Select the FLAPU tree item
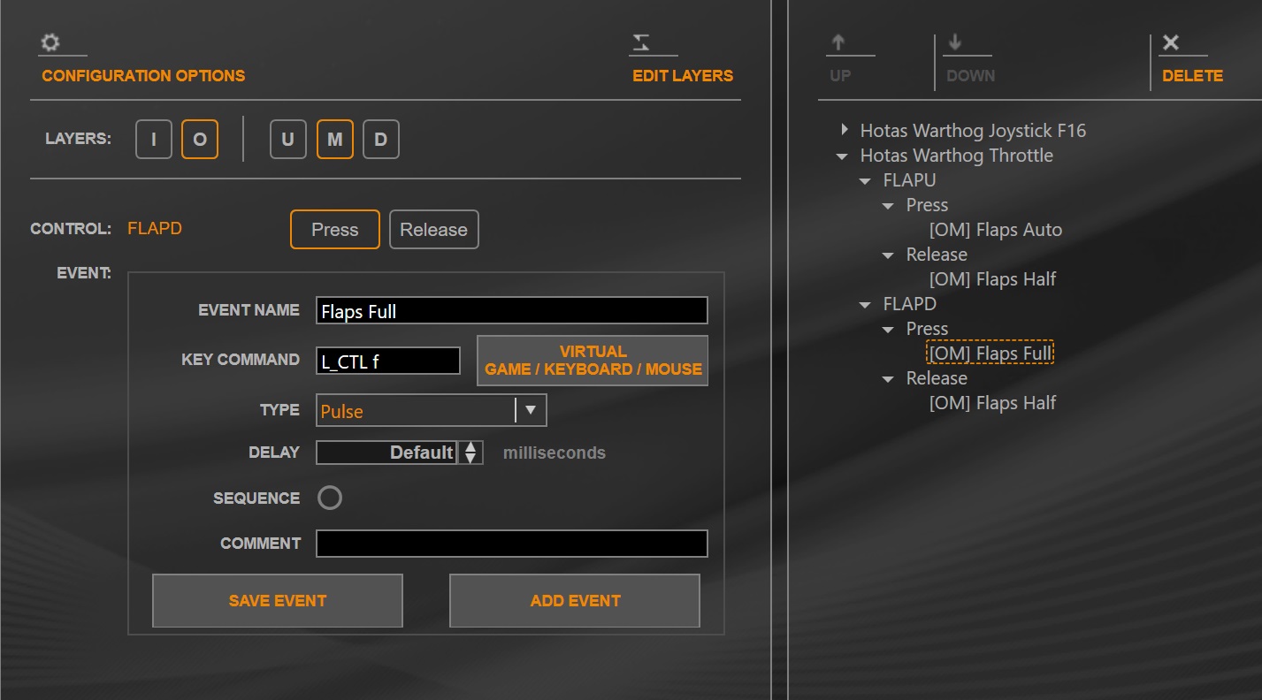Image resolution: width=1262 pixels, height=700 pixels. [909, 180]
